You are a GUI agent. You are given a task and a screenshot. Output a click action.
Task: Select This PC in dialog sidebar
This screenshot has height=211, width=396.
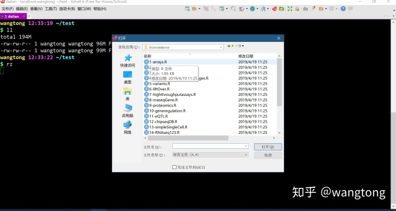click(x=128, y=111)
